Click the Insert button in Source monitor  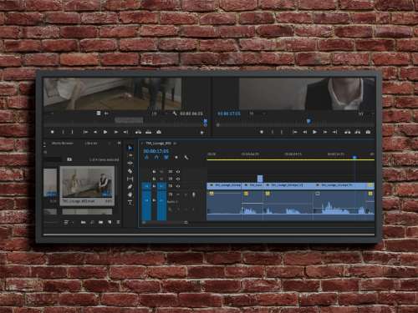pyautogui.click(x=138, y=132)
